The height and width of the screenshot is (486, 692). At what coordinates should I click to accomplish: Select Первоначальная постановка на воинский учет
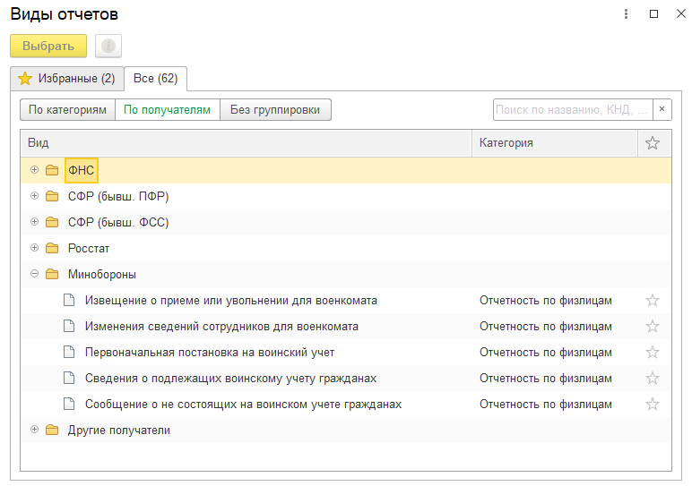point(210,353)
